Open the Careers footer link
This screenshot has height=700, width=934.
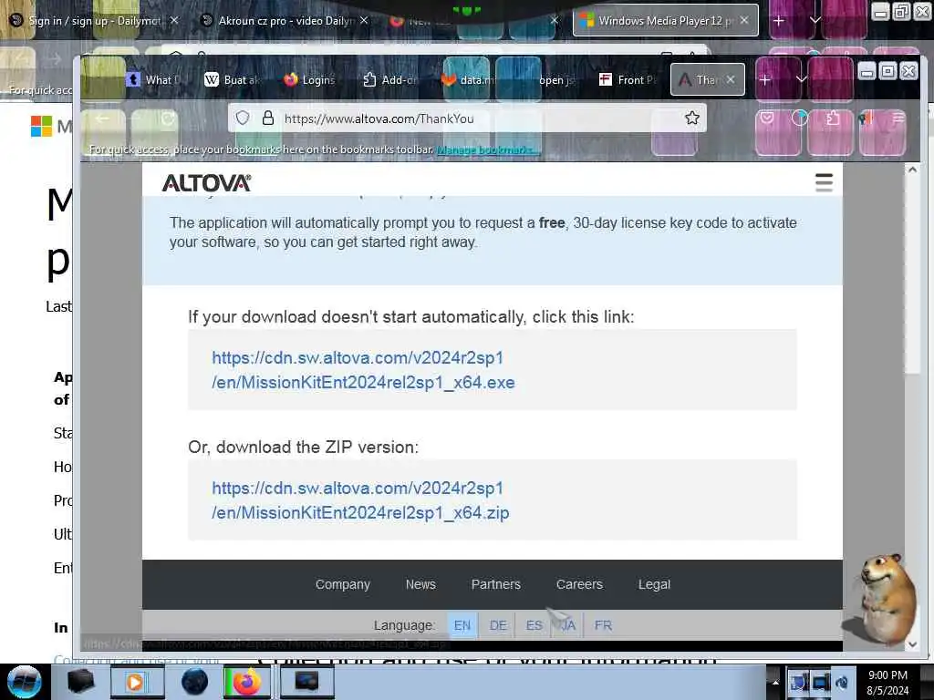pos(579,584)
